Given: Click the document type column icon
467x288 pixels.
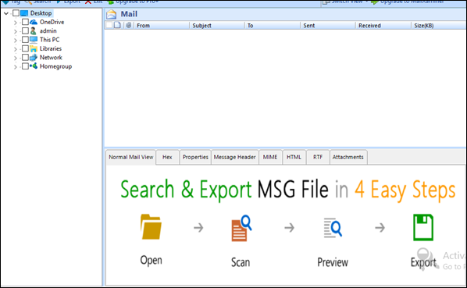Looking at the screenshot, I should 117,25.
